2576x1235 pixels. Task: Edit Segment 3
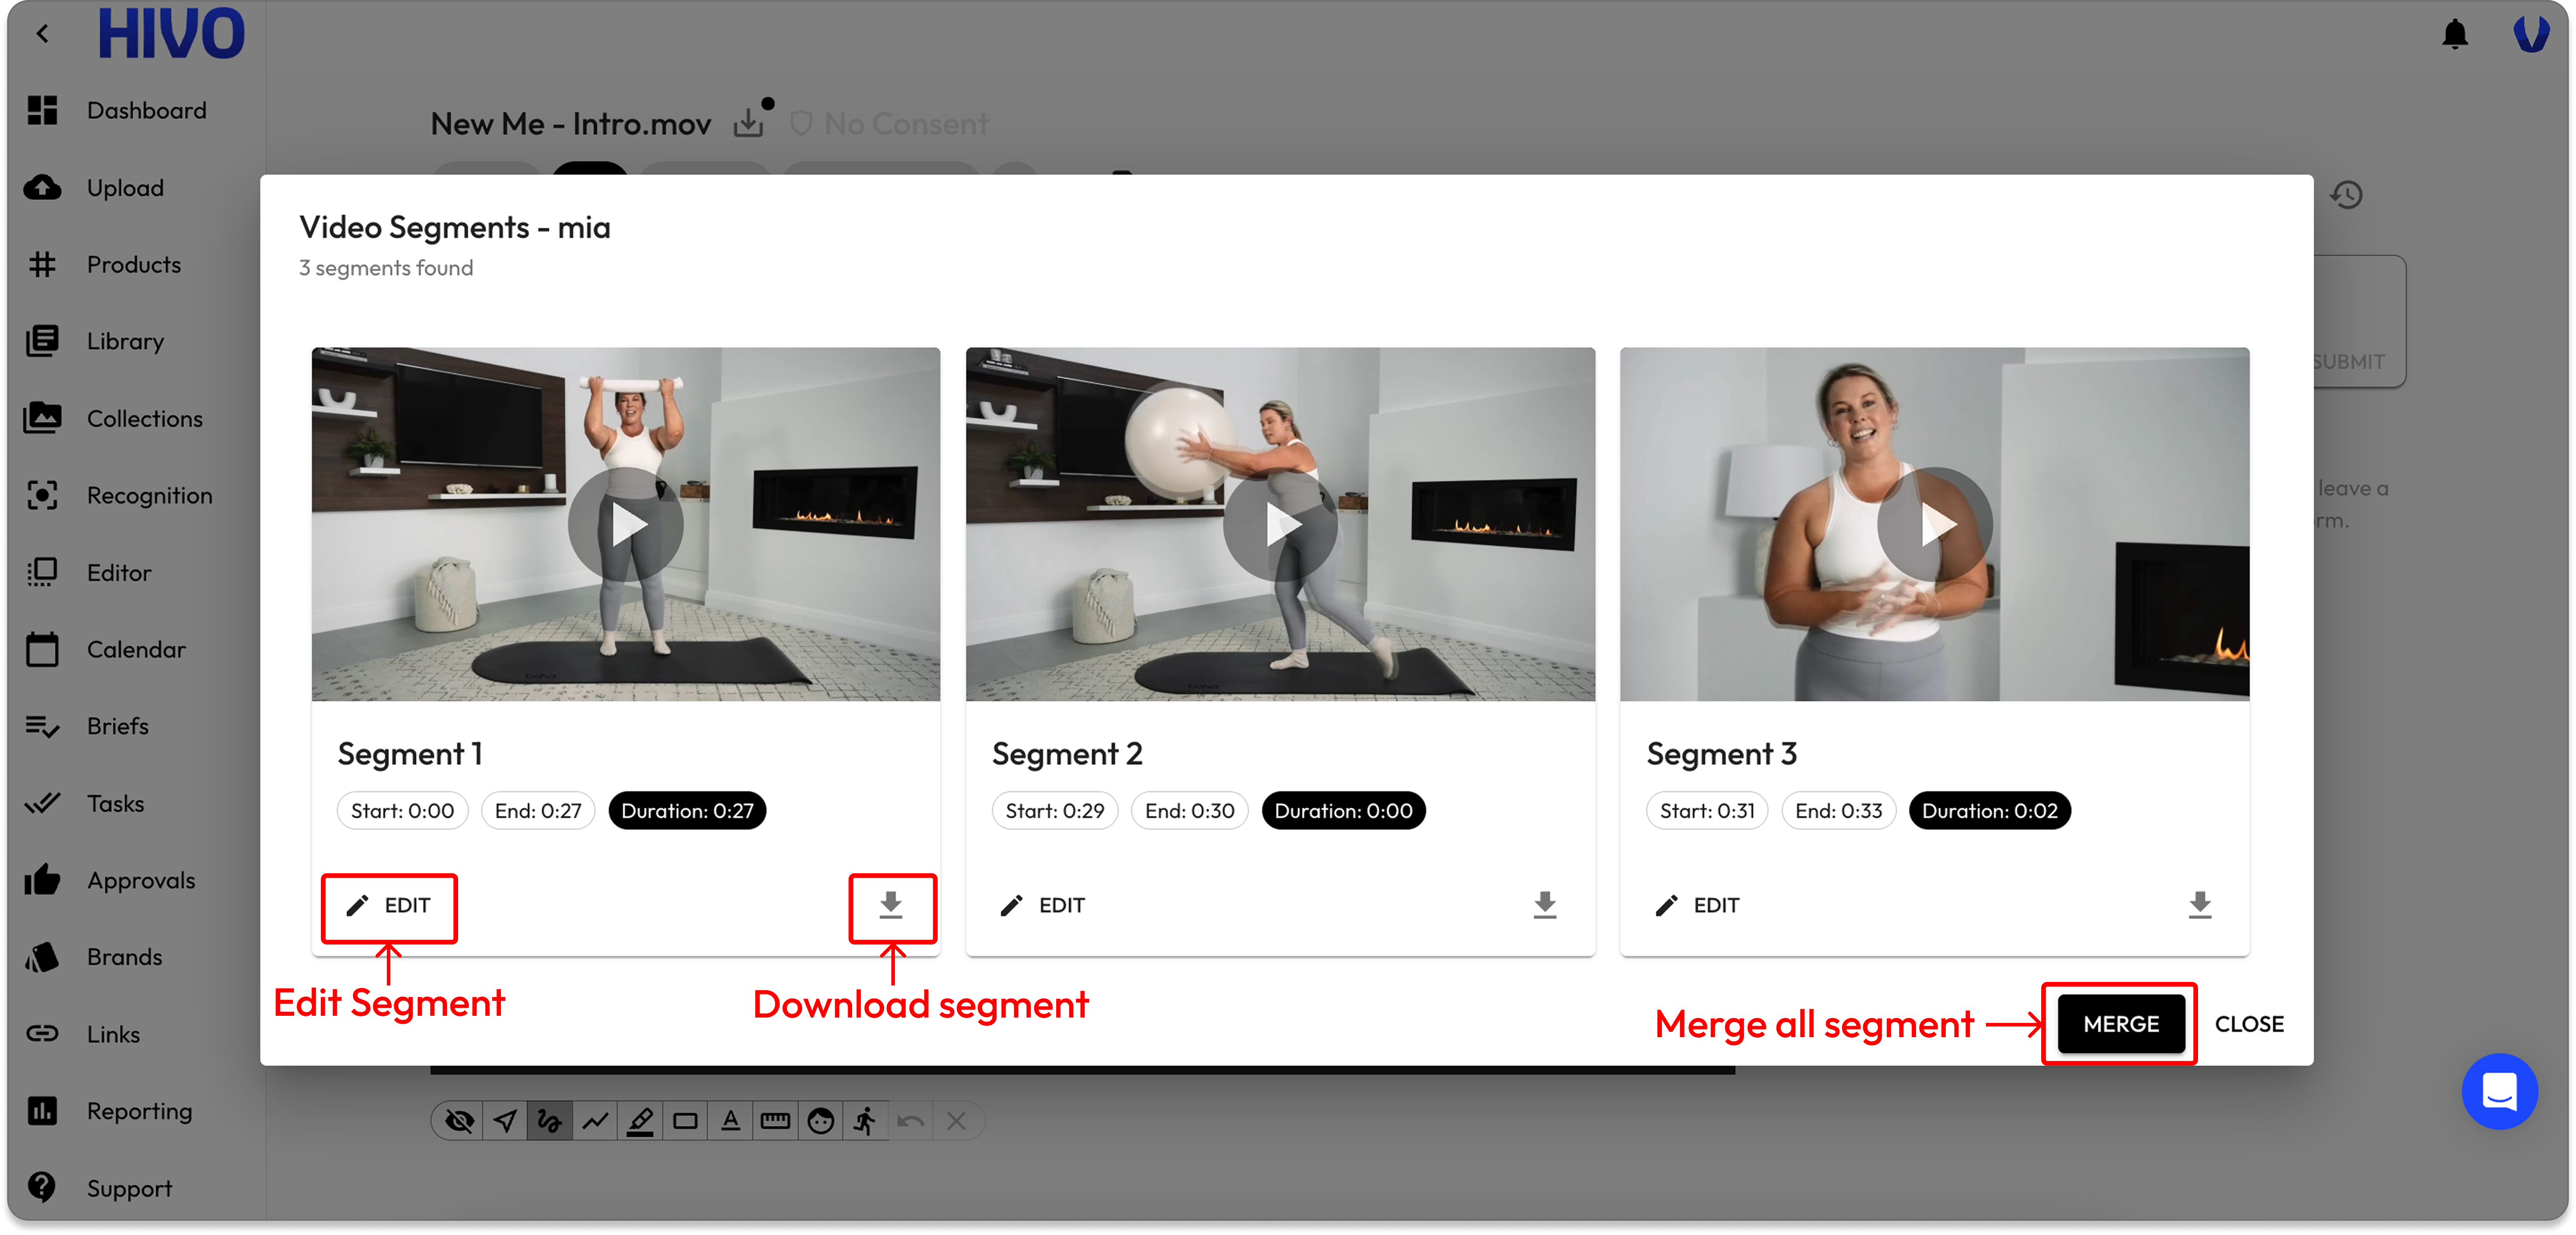tap(1697, 906)
